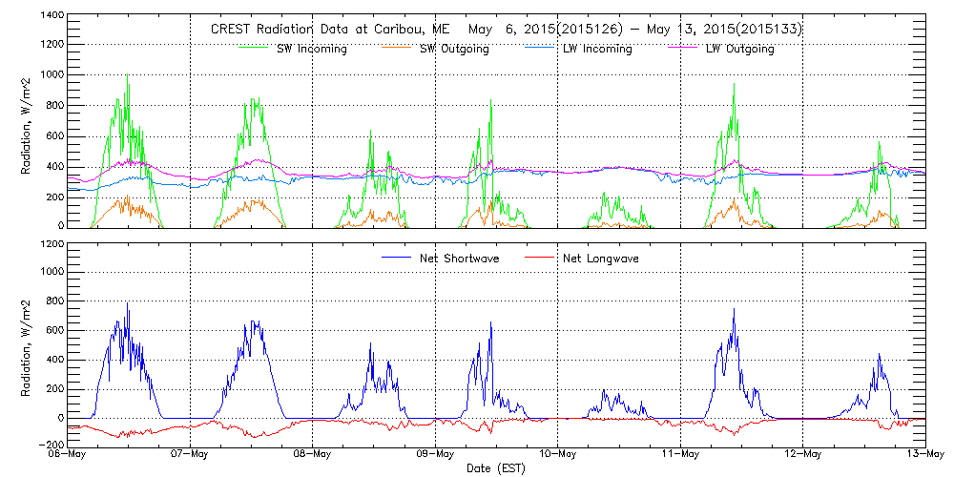The width and height of the screenshot is (954, 477).
Task: Select the 07-May x-axis date label
Action: click(x=190, y=454)
